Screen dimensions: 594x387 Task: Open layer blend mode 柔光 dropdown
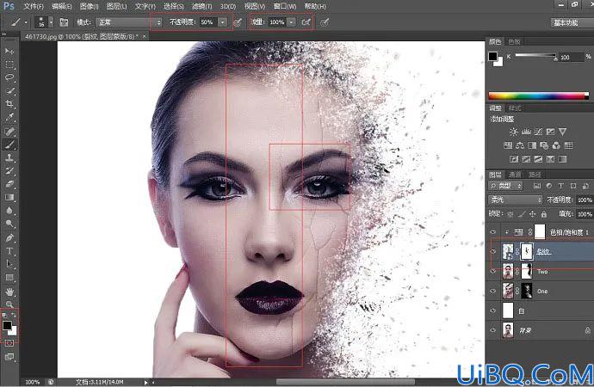[x=516, y=200]
